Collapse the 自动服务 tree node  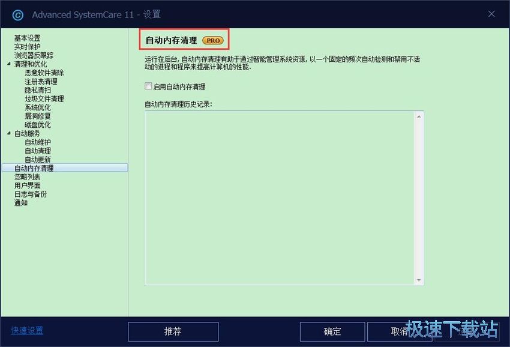point(9,133)
